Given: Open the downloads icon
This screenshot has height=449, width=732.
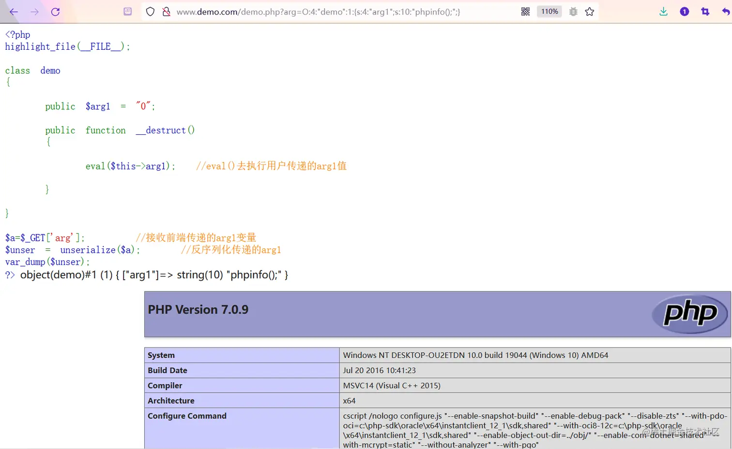Looking at the screenshot, I should (663, 12).
